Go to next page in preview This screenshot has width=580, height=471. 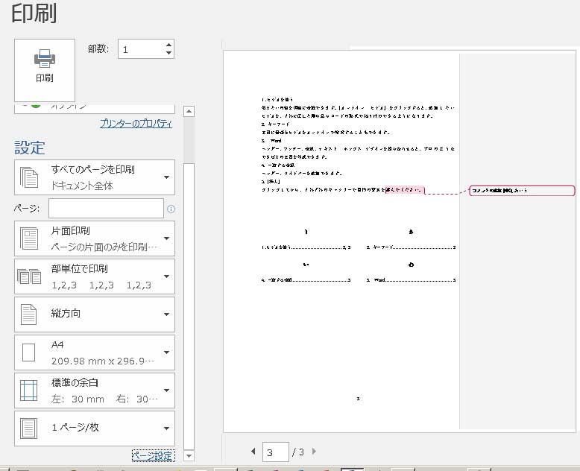click(x=314, y=451)
